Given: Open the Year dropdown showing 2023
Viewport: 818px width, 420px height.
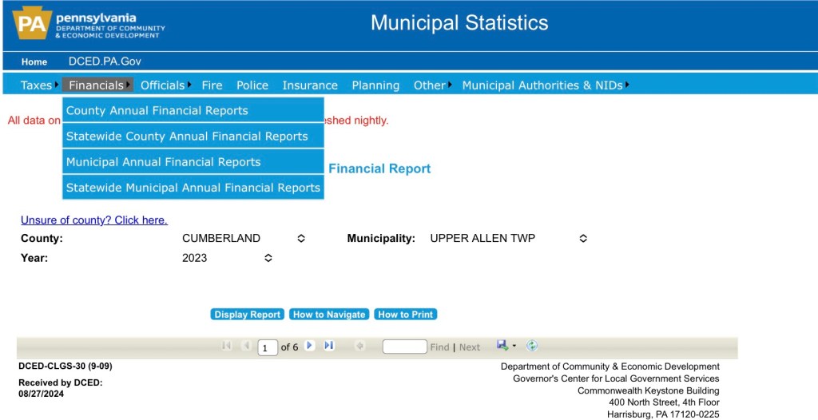Looking at the screenshot, I should coord(228,258).
